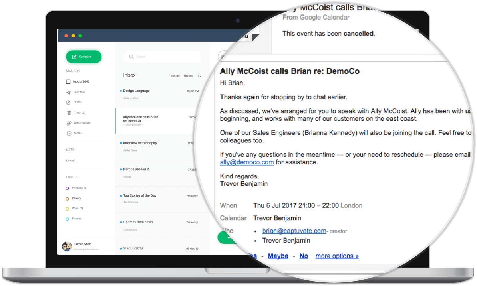477x286 pixels.
Task: Click the Salman Shah account name
Action: 82,244
